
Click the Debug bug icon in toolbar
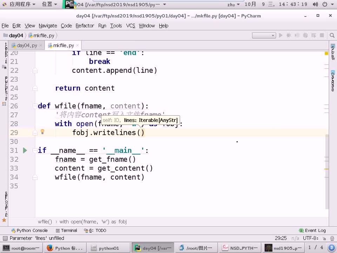(289, 35)
